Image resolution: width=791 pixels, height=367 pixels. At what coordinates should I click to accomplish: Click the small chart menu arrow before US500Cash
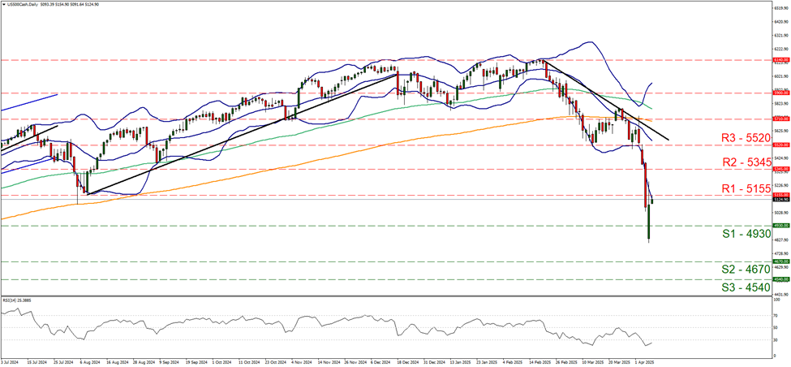pos(3,4)
